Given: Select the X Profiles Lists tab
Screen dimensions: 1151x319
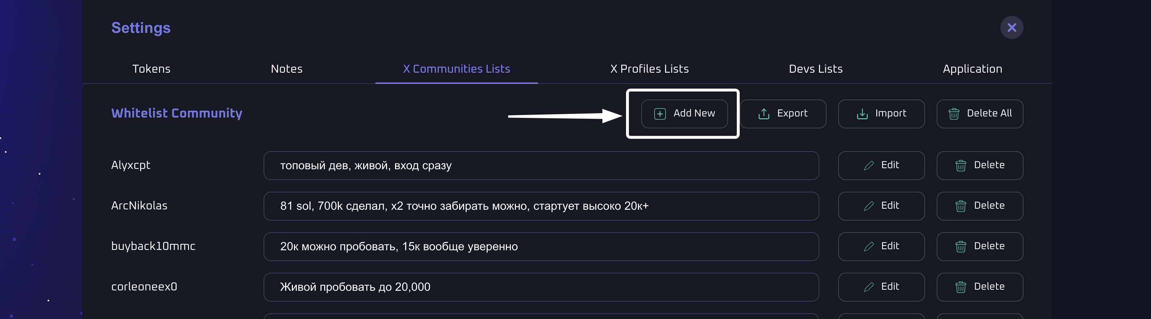Looking at the screenshot, I should (649, 69).
